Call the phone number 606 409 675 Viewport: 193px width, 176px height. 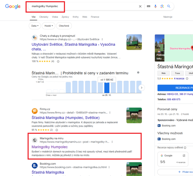(x=174, y=99)
